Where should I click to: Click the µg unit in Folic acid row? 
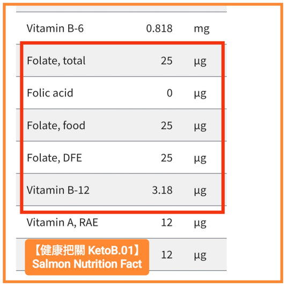[200, 94]
